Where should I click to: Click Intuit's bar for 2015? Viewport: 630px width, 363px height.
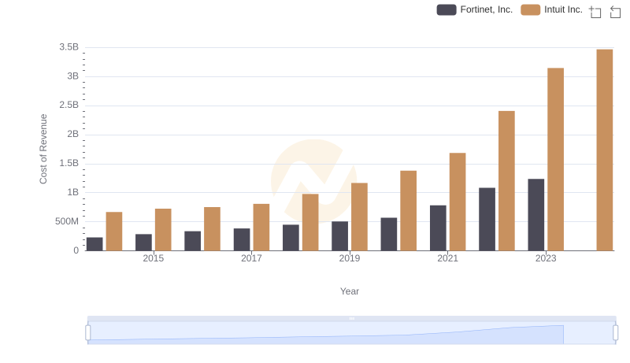point(163,230)
